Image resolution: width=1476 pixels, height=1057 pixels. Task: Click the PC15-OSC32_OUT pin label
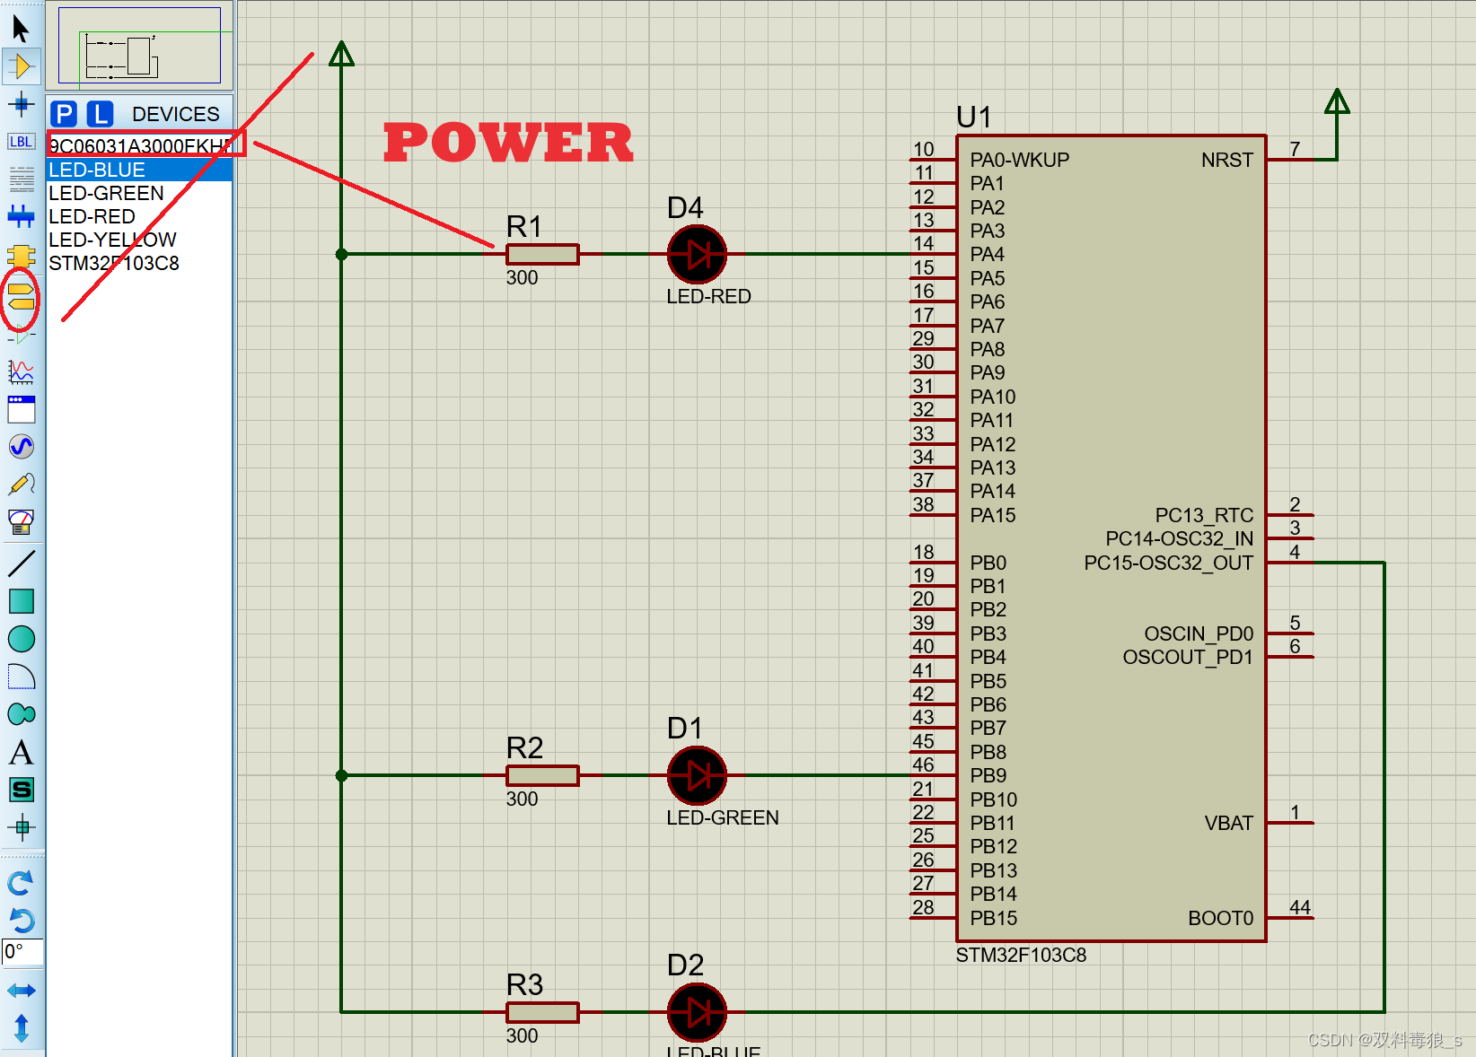(1168, 563)
